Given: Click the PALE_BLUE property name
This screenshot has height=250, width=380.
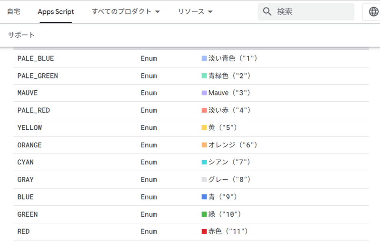Looking at the screenshot, I should pyautogui.click(x=36, y=58).
